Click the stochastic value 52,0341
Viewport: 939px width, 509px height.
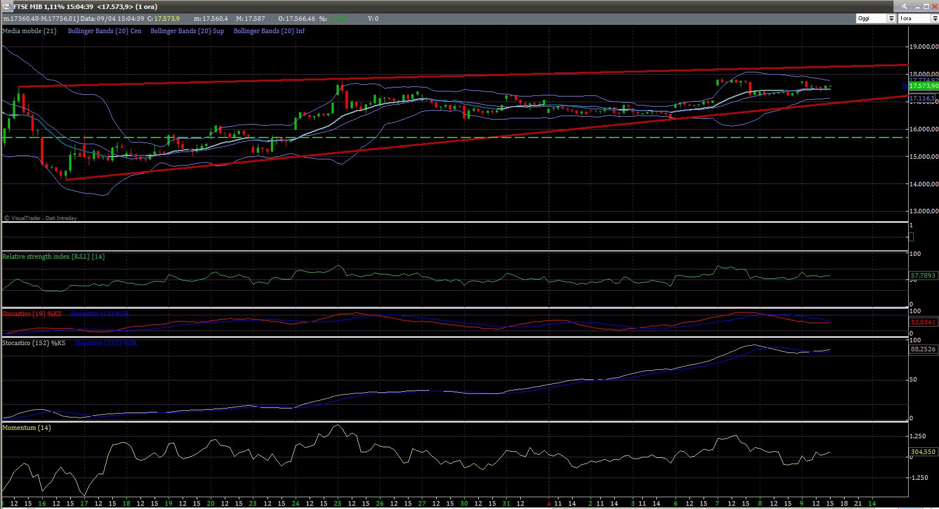[923, 322]
